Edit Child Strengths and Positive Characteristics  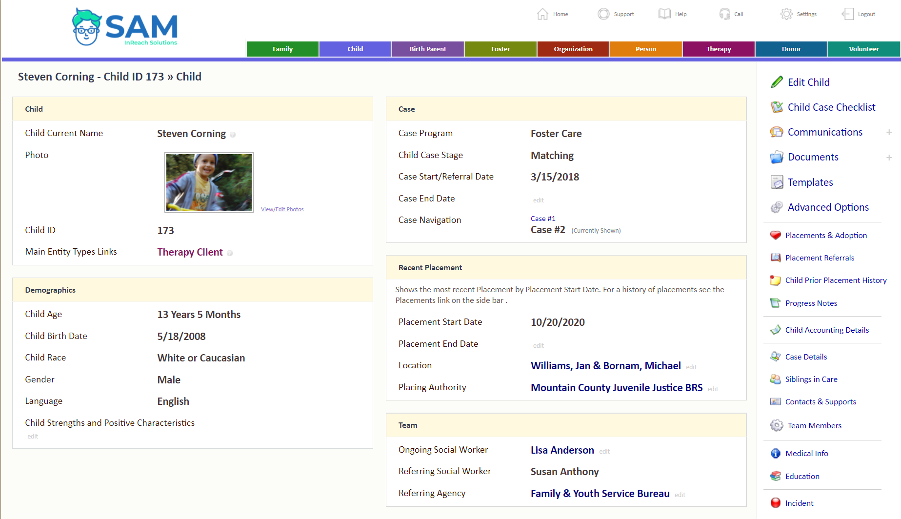pos(33,436)
